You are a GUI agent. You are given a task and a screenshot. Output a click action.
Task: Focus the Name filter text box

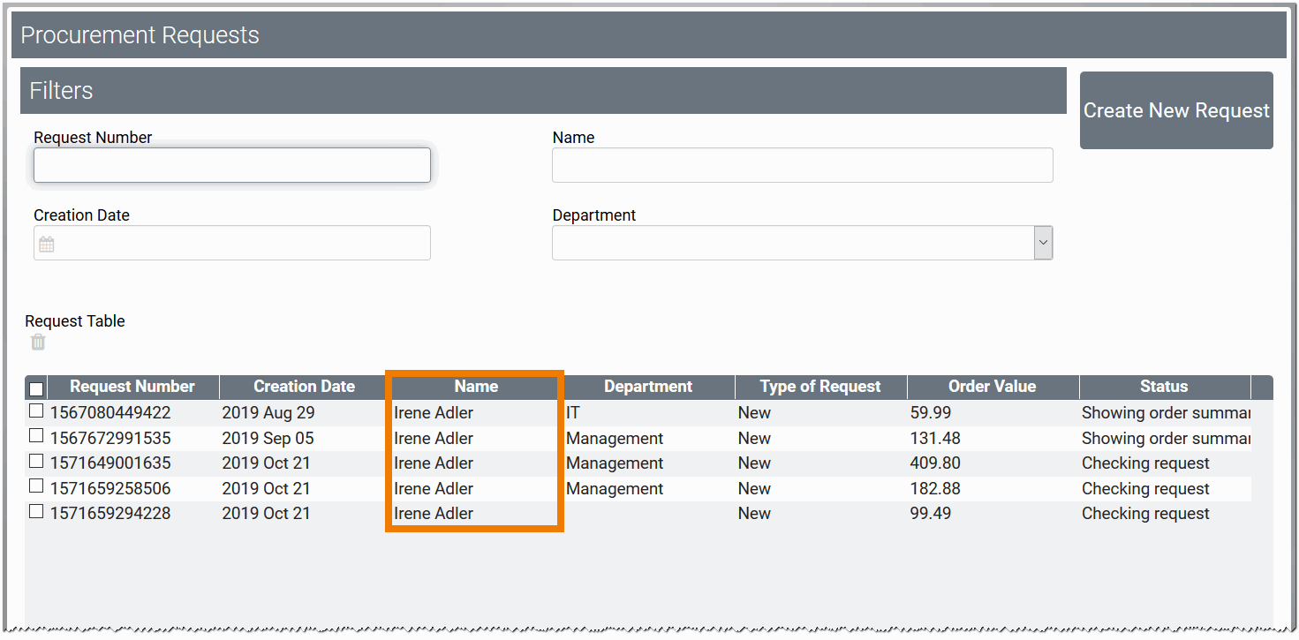[x=802, y=165]
